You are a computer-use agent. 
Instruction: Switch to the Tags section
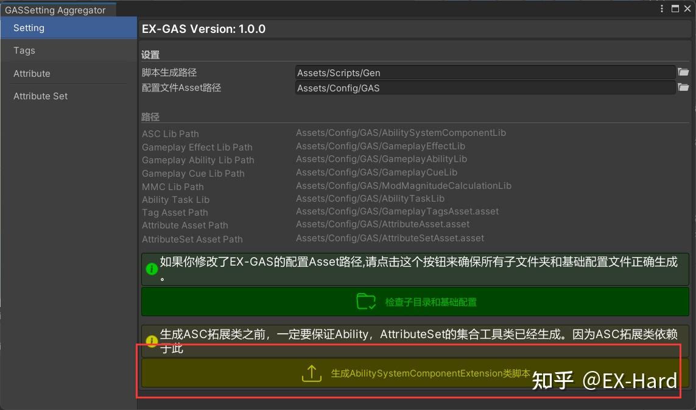pyautogui.click(x=24, y=51)
